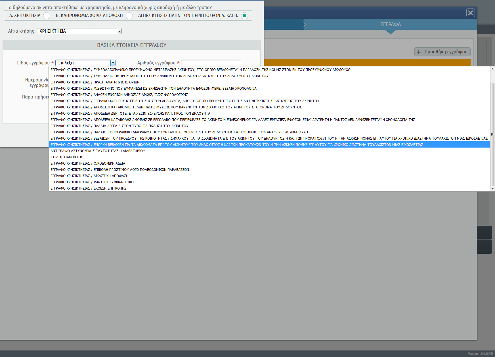The height and width of the screenshot is (357, 495).
Task: Collapse the Είδος εγγράφου dropdown arrow
Action: click(113, 63)
